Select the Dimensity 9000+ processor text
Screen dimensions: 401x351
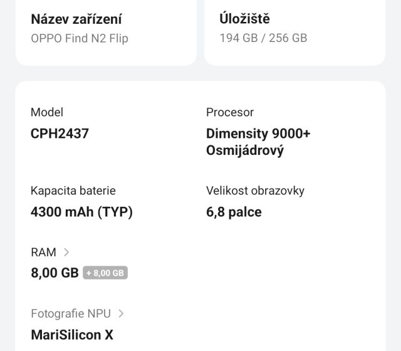tap(258, 134)
